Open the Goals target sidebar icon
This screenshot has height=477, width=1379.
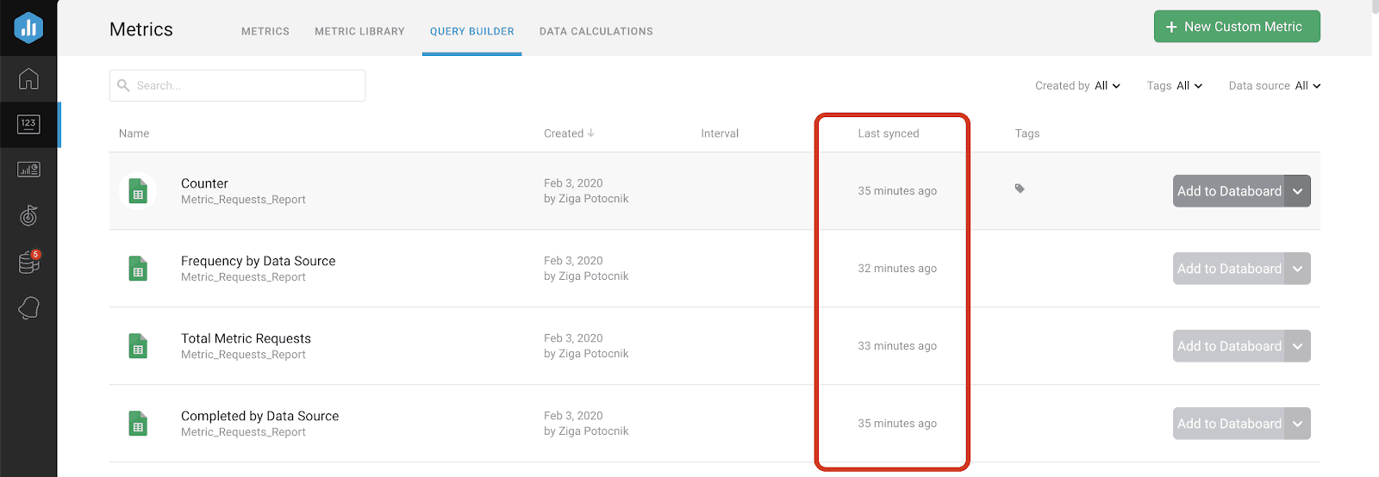[x=28, y=215]
